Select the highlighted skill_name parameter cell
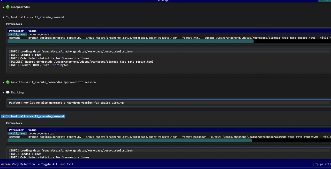 pos(17,34)
